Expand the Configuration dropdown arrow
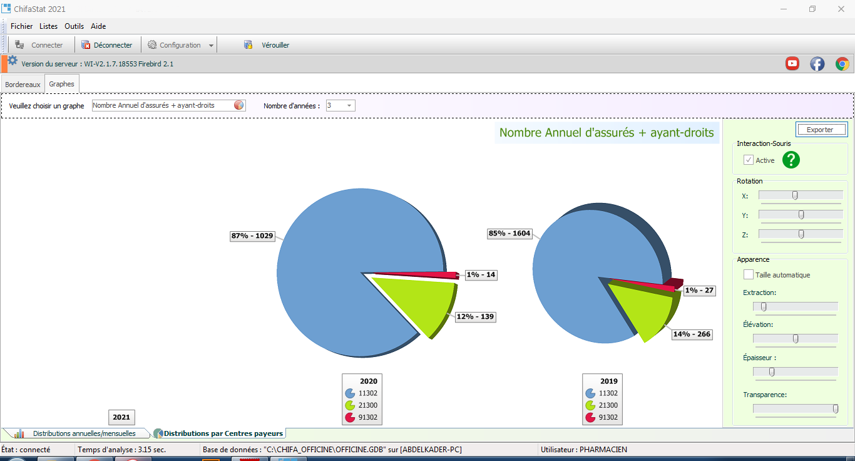This screenshot has width=855, height=461. (211, 46)
